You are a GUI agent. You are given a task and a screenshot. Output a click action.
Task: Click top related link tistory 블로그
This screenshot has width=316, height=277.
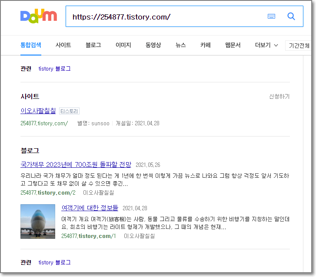click(55, 69)
